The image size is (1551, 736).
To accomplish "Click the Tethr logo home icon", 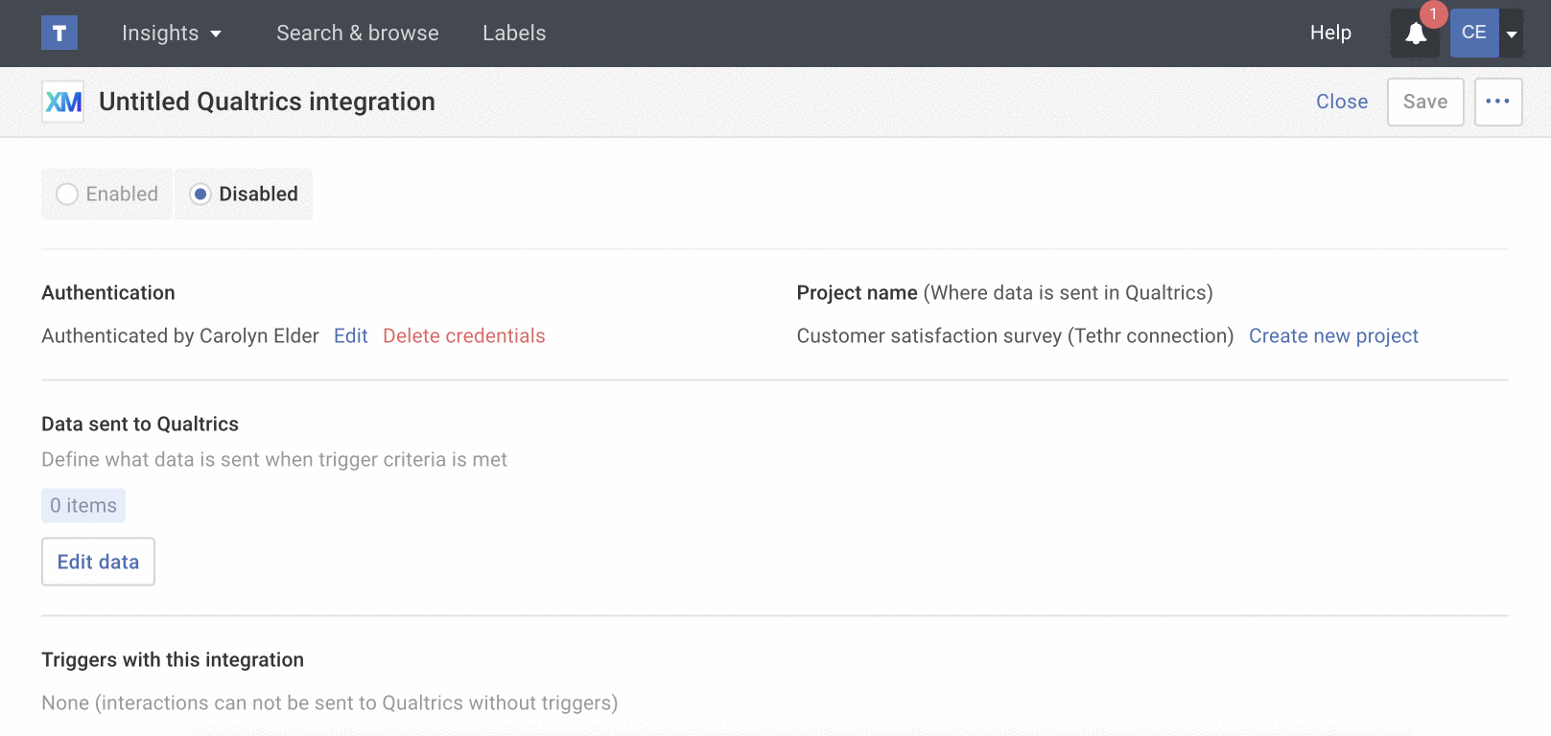I will click(59, 34).
